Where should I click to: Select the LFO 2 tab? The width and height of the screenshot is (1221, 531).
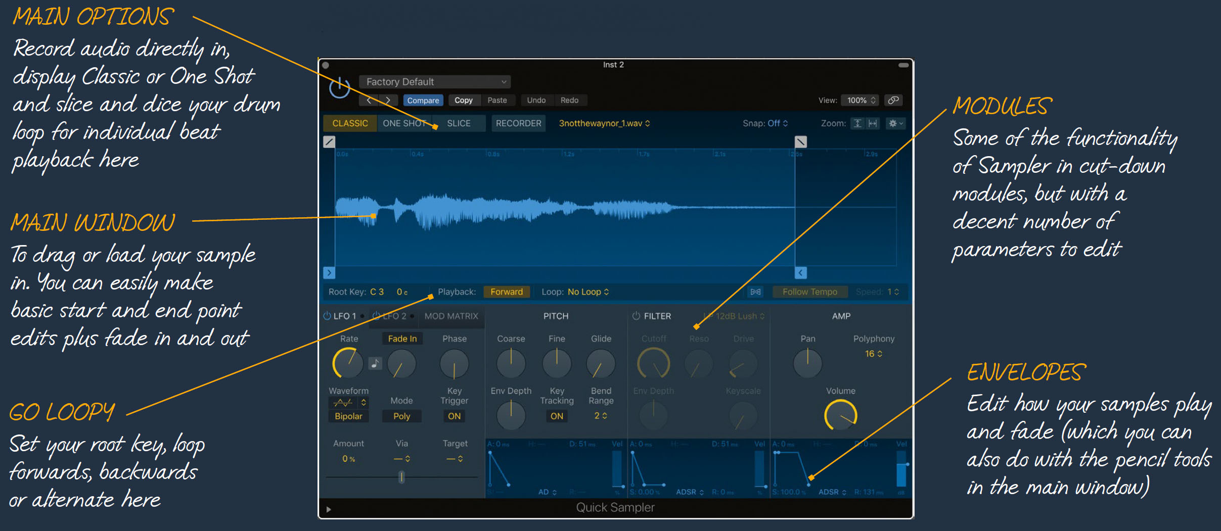tap(394, 316)
